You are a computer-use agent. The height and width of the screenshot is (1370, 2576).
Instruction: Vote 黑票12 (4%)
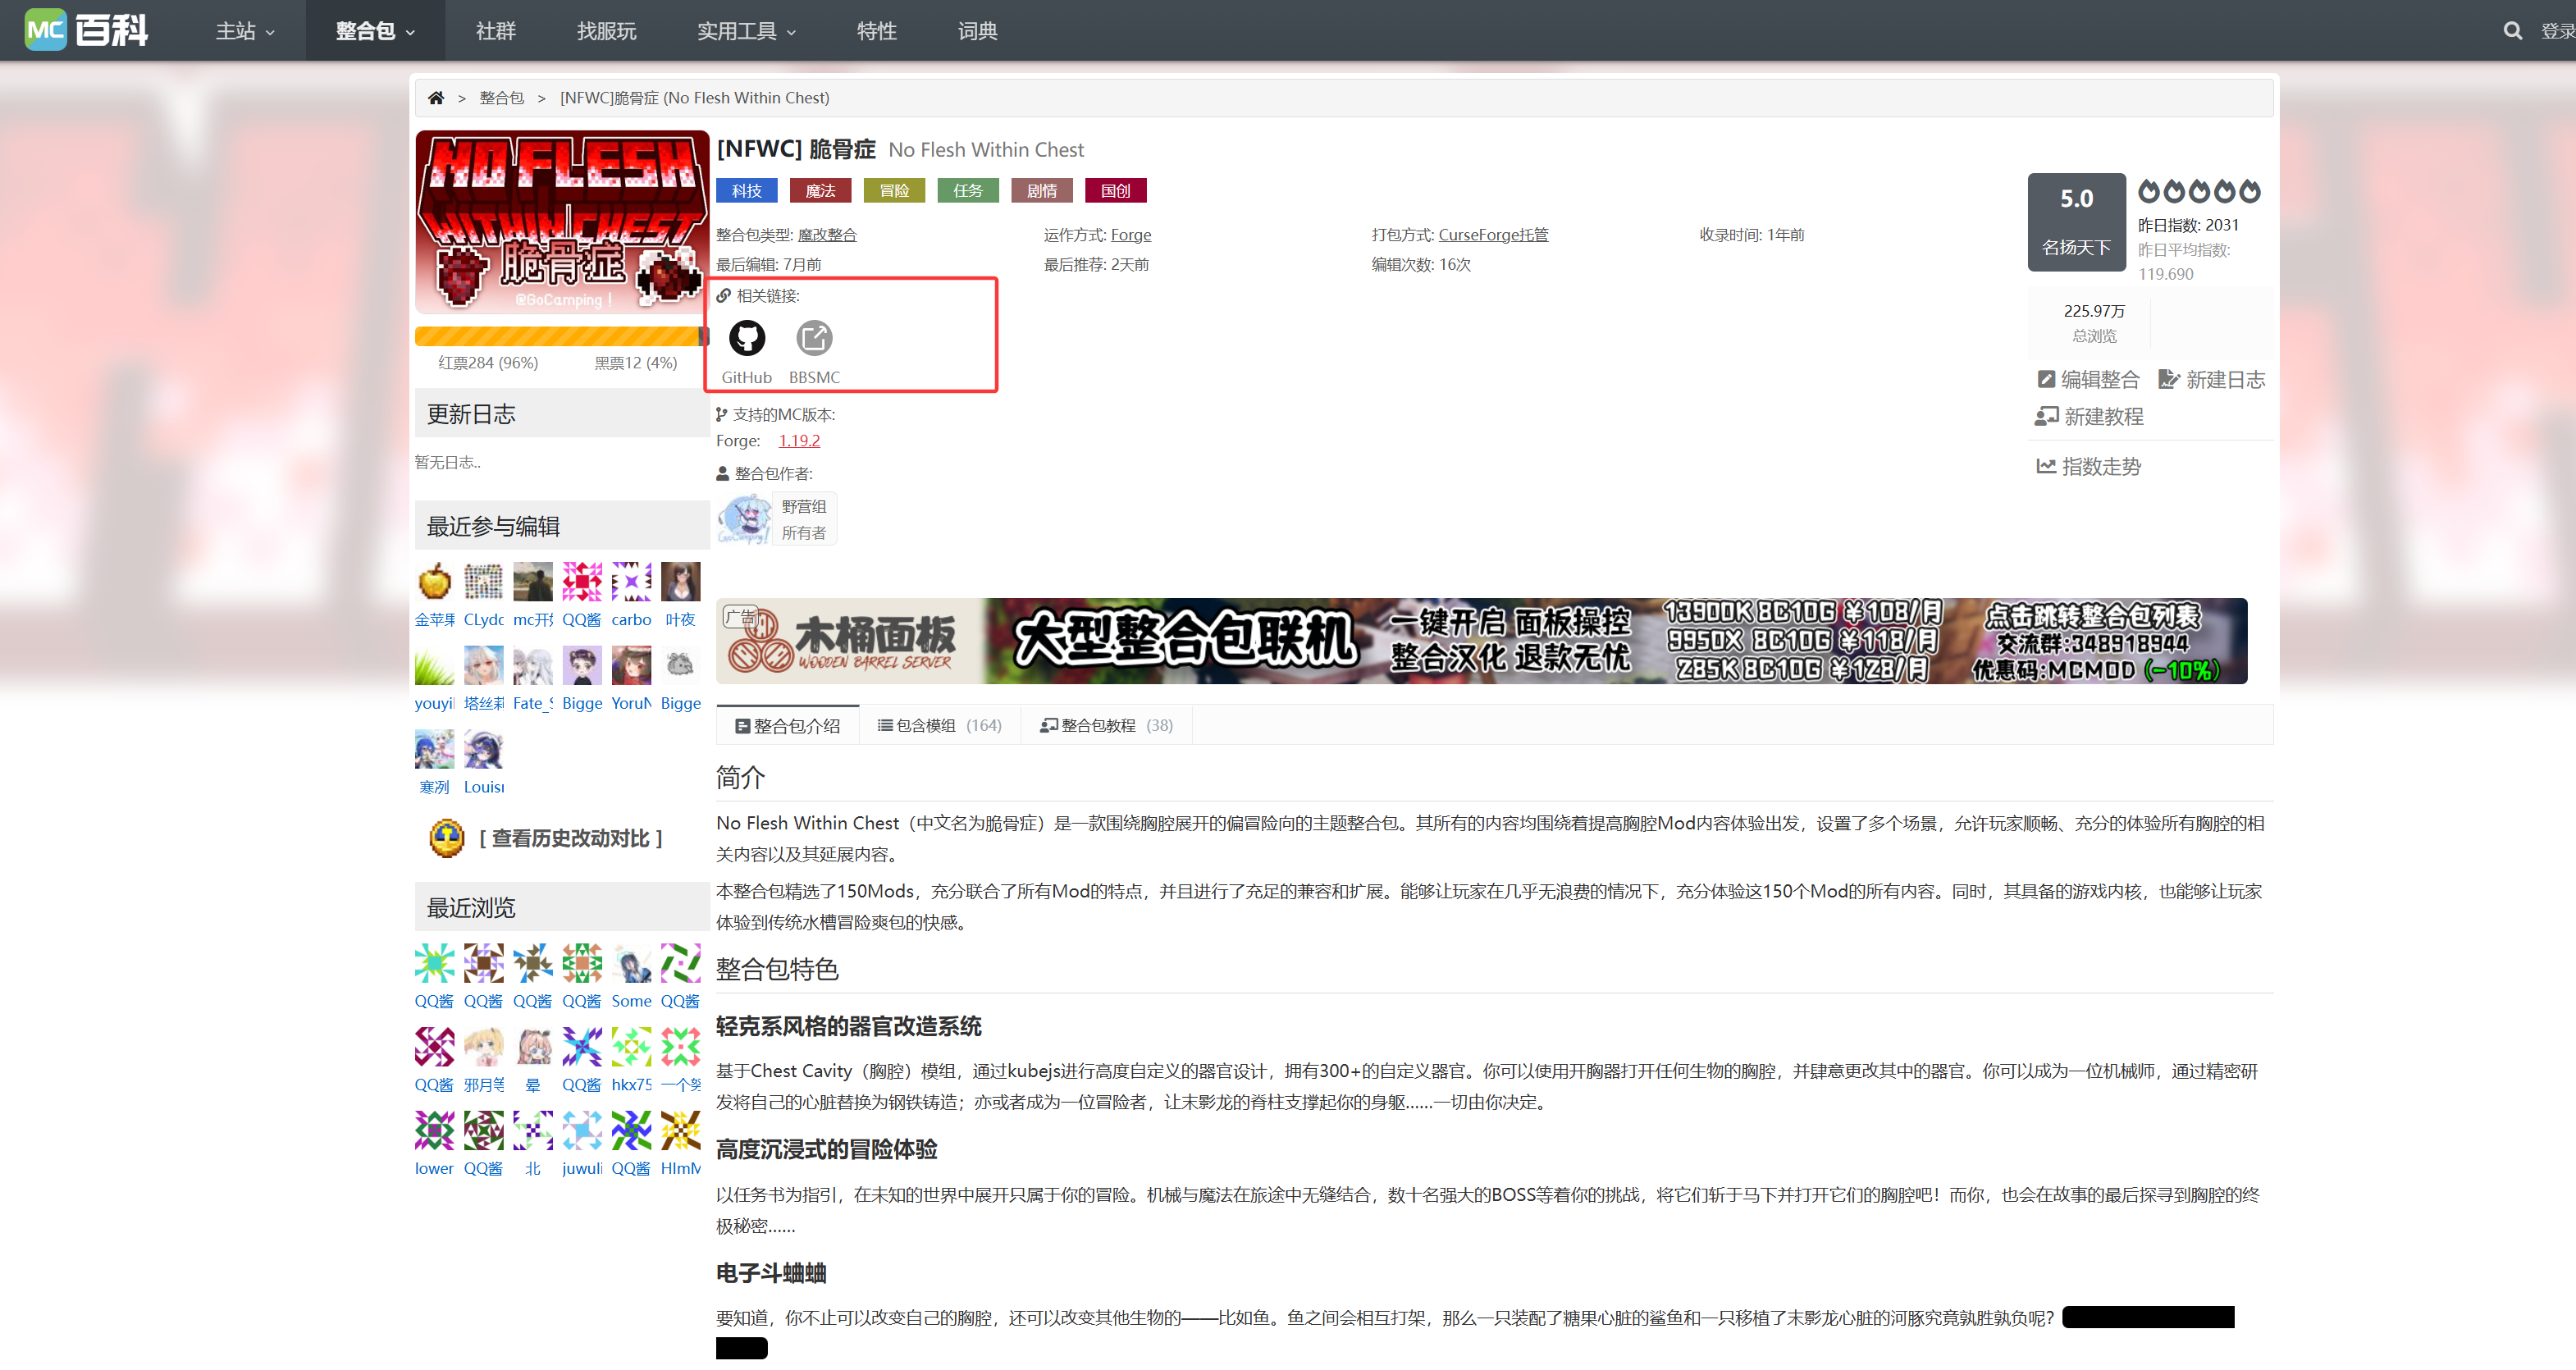(x=636, y=363)
